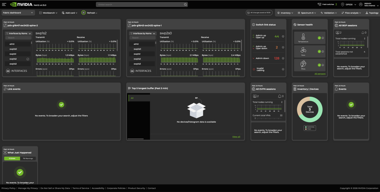This screenshot has width=380, height=192.
Task: Expand the Workbench dropdown
Action: click(48, 13)
